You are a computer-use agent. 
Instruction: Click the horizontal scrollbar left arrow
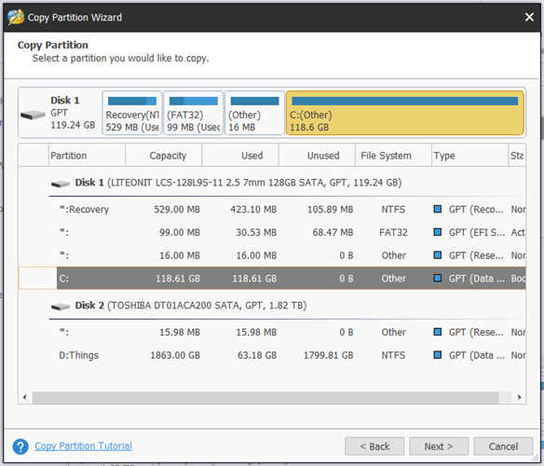click(24, 397)
